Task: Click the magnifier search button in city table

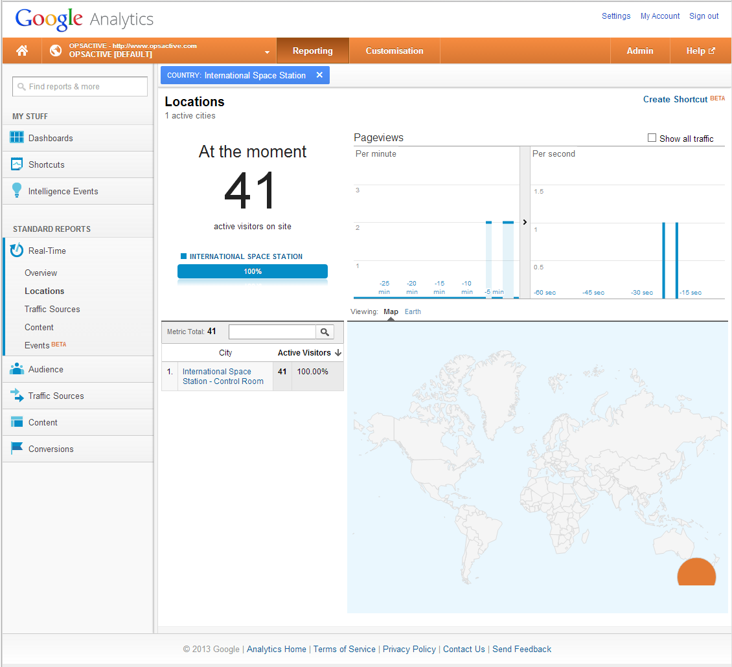Action: pos(325,332)
